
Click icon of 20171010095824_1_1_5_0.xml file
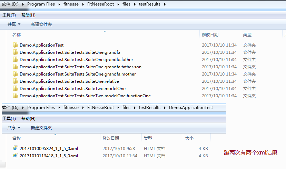pos(16,148)
